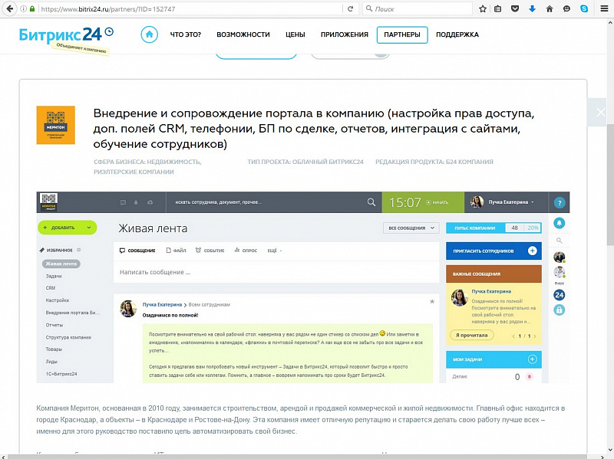Open Отчеты in left menu

point(54,325)
